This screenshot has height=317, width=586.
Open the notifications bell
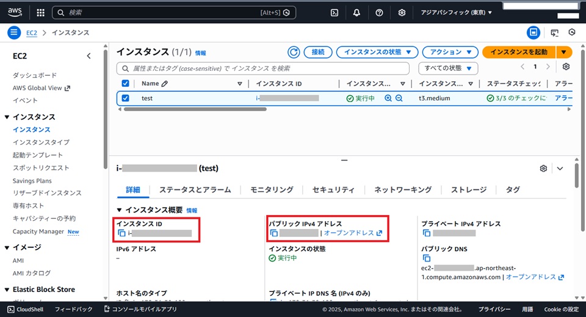tap(356, 12)
